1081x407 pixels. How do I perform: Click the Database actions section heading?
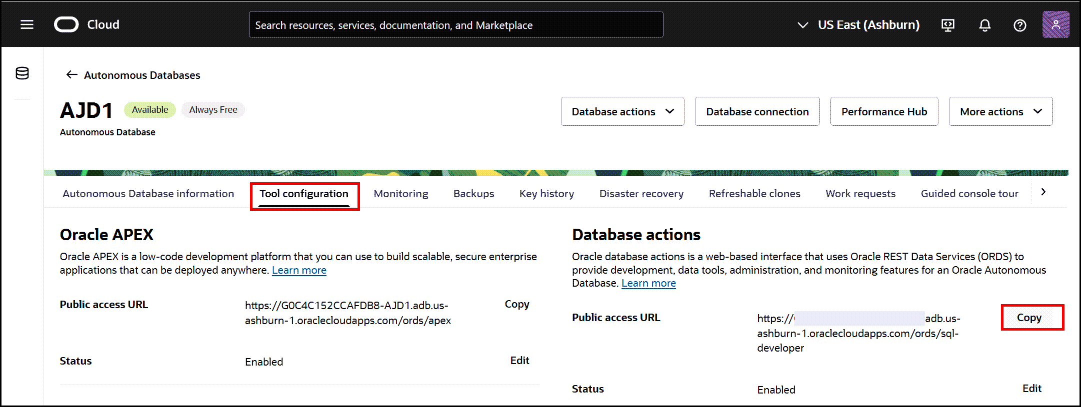pos(636,235)
